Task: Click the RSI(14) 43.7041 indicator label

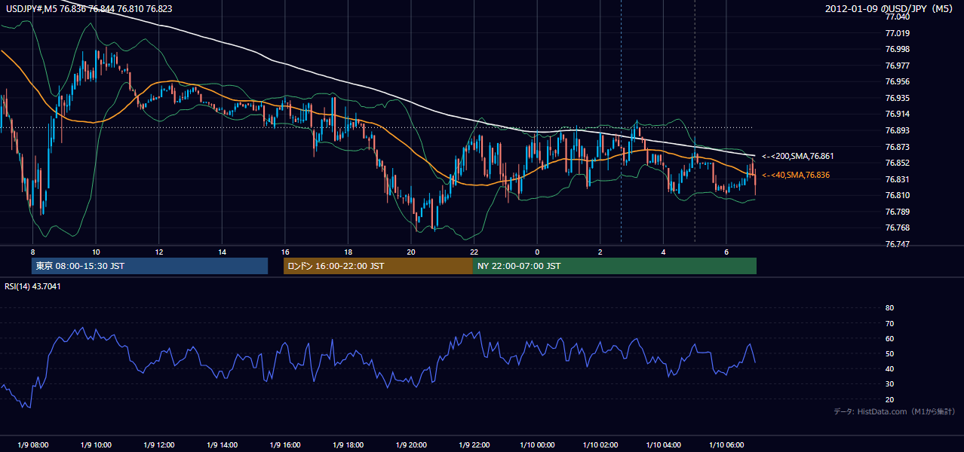Action: point(33,286)
